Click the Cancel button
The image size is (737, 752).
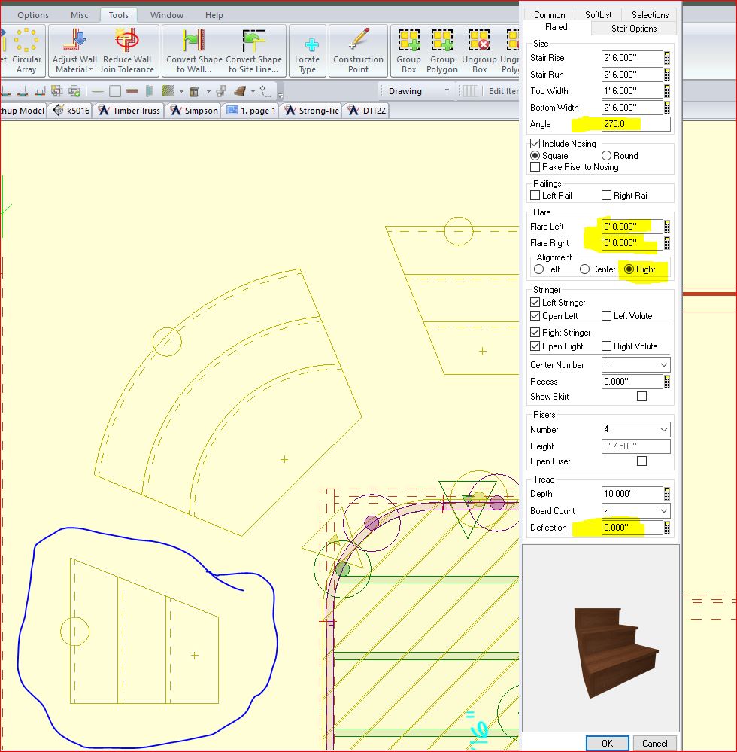pos(654,743)
